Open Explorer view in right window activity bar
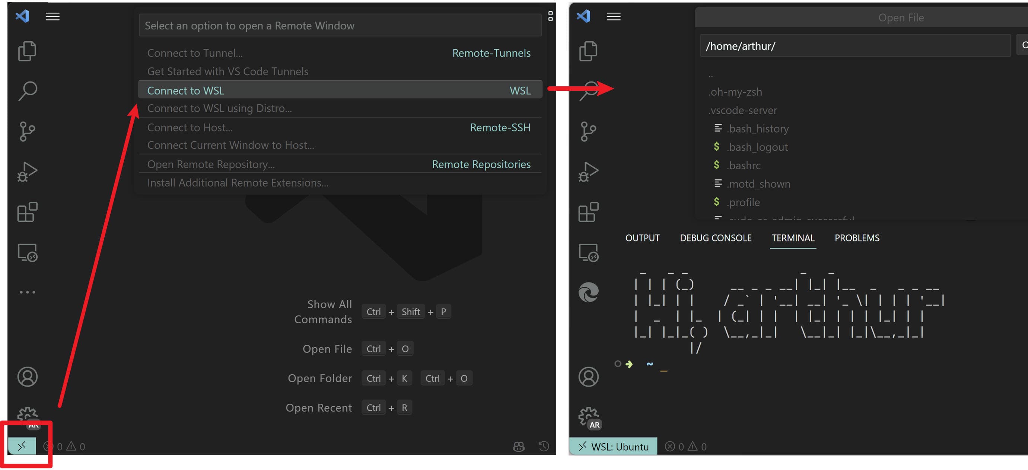Image resolution: width=1028 pixels, height=470 pixels. (x=588, y=51)
